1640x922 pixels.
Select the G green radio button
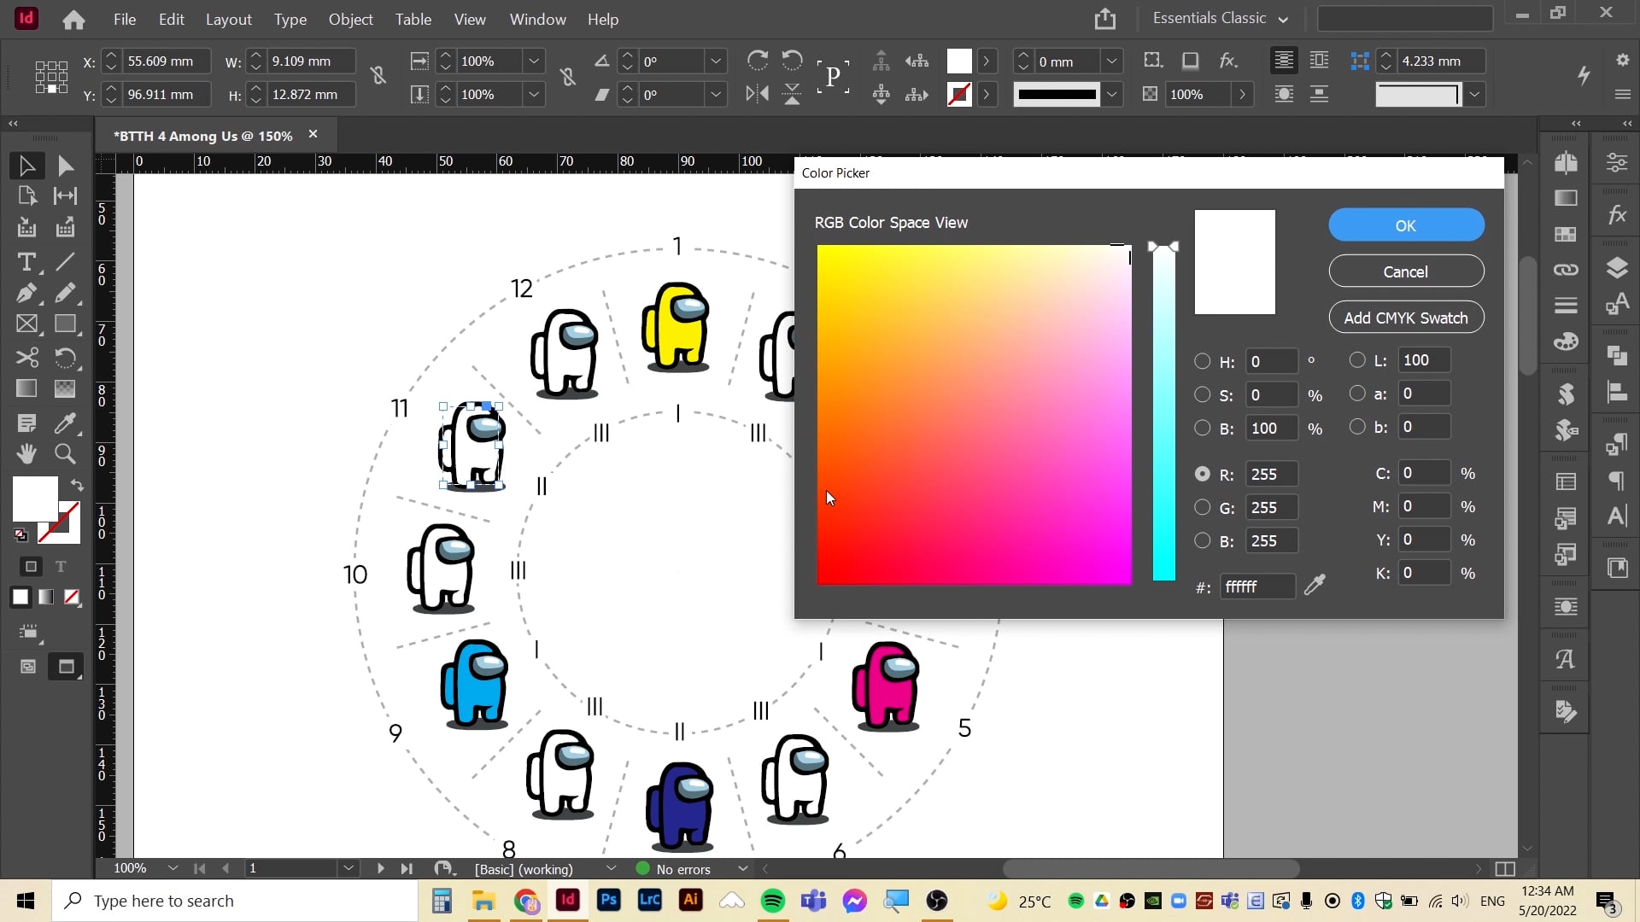point(1202,507)
